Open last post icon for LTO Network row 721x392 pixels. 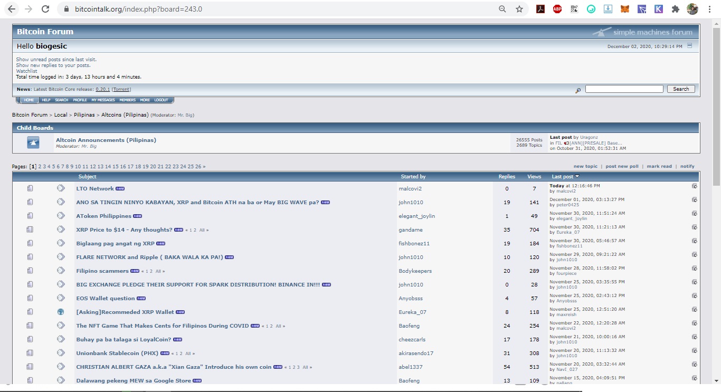[694, 186]
